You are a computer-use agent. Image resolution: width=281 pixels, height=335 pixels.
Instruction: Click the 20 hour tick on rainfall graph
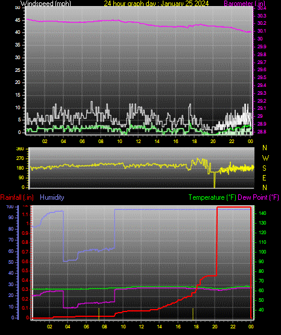point(215,327)
